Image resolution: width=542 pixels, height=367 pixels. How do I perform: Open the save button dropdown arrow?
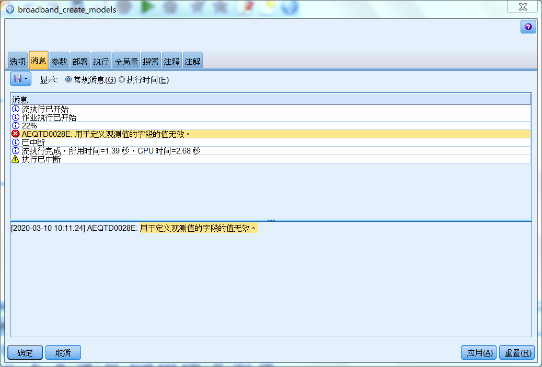tap(26, 79)
